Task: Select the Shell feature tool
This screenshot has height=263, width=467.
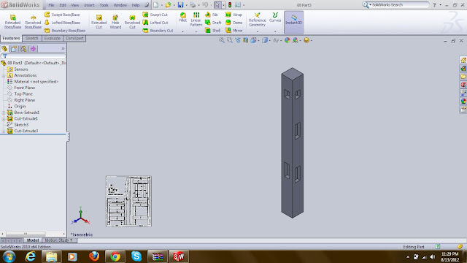Action: [x=213, y=31]
